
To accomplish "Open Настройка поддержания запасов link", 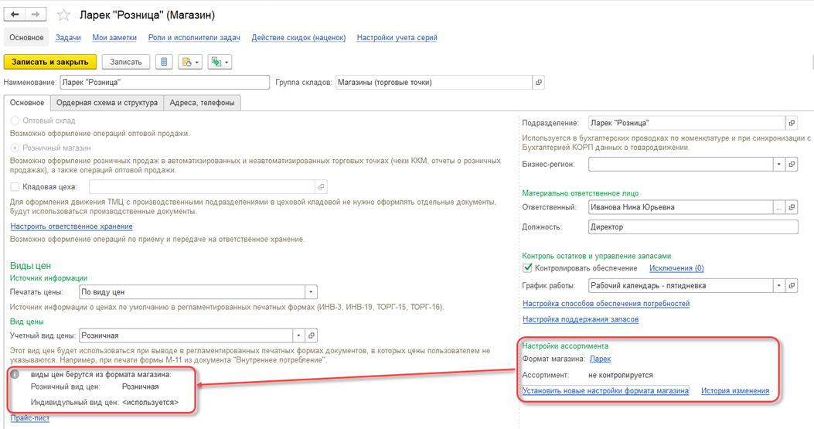I will click(x=581, y=319).
